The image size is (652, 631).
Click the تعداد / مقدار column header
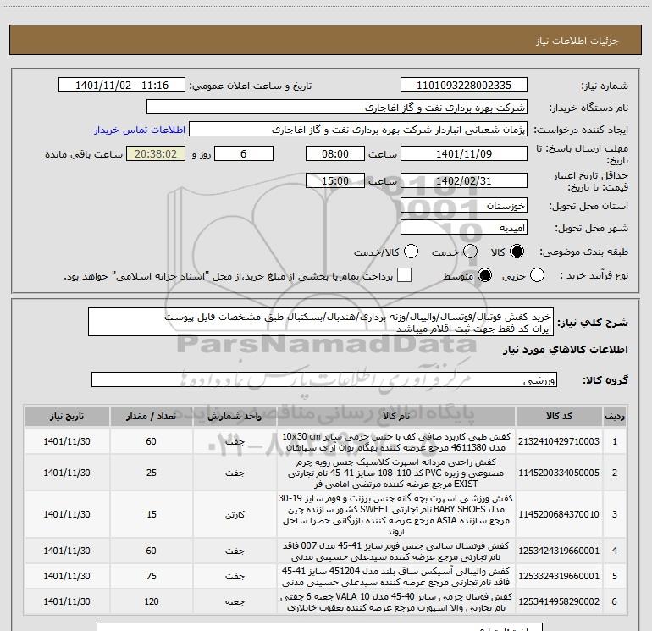tap(152, 417)
